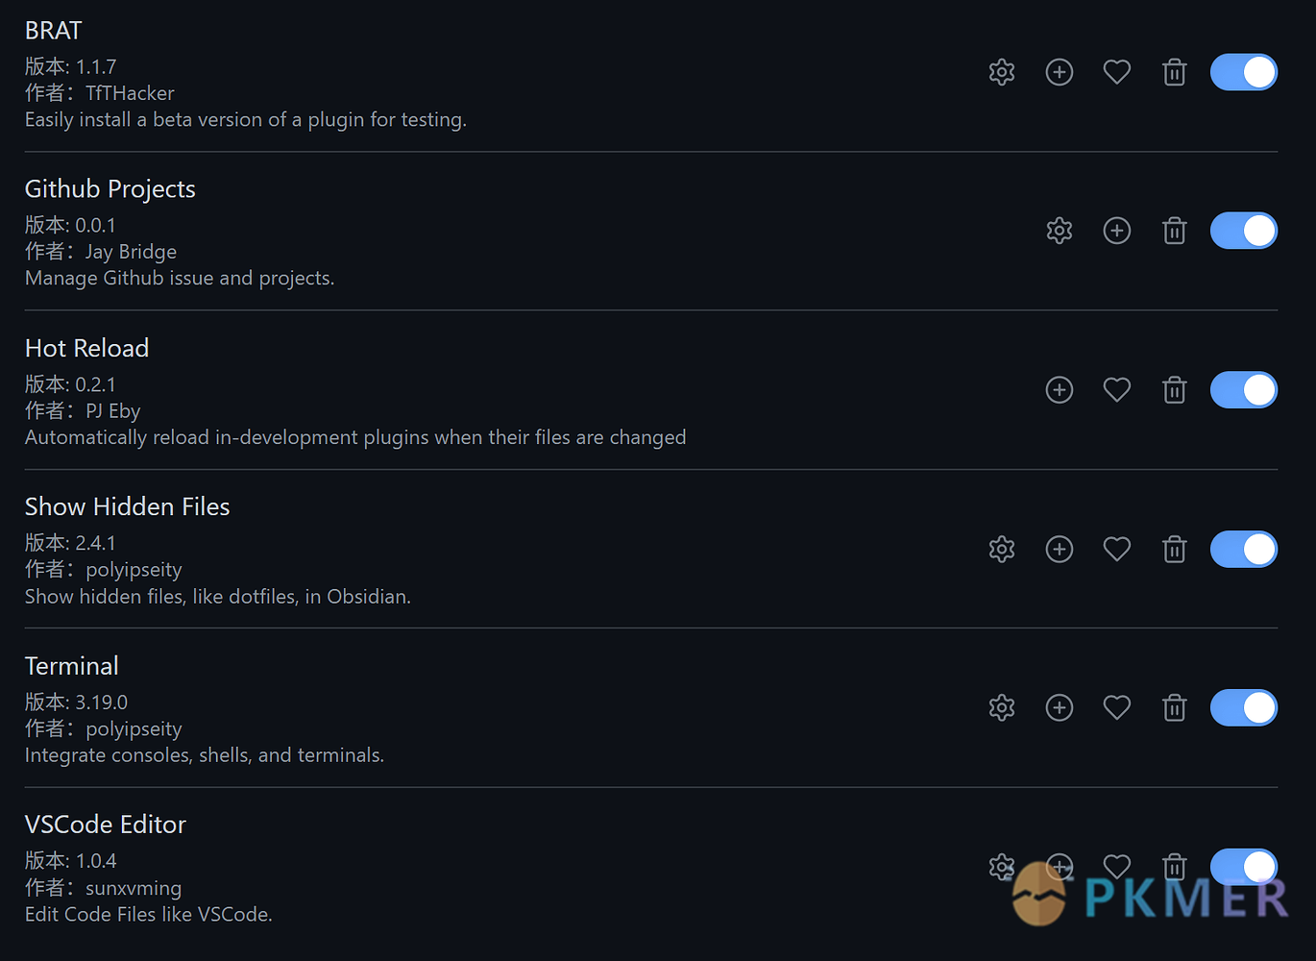The width and height of the screenshot is (1316, 961).
Task: Click plus icon for Hot Reload
Action: click(x=1060, y=390)
